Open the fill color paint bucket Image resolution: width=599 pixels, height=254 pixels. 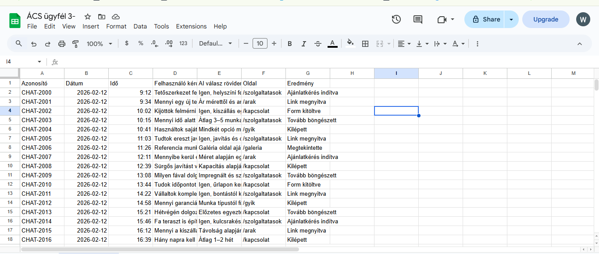pyautogui.click(x=350, y=44)
